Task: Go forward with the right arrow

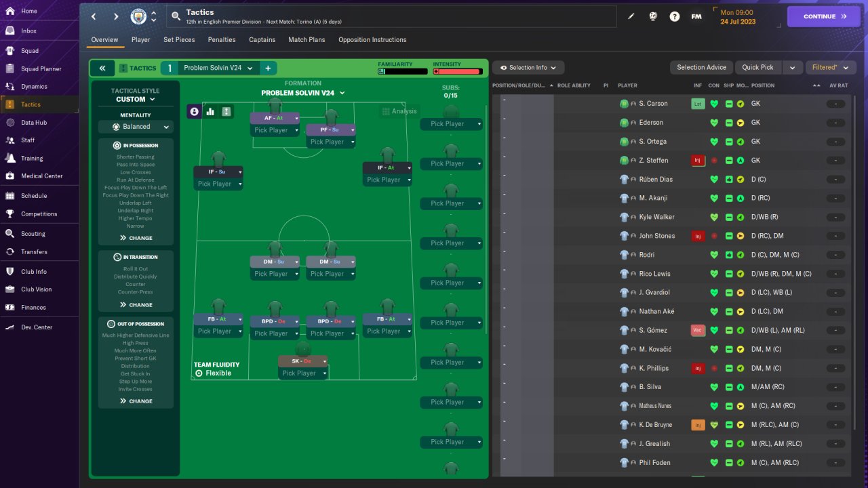Action: [116, 16]
